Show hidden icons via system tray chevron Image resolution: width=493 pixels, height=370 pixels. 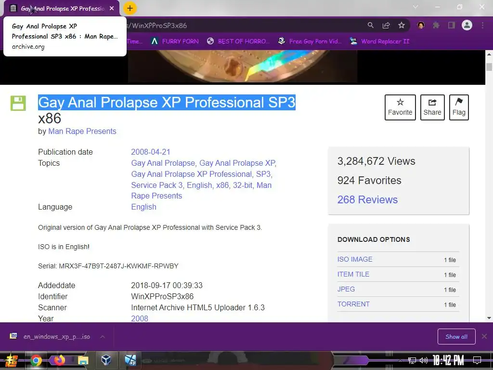click(400, 360)
